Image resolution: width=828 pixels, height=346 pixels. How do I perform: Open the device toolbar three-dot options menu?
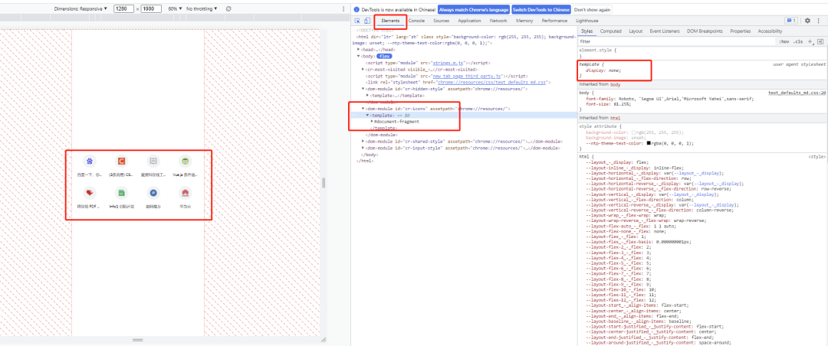click(x=343, y=9)
